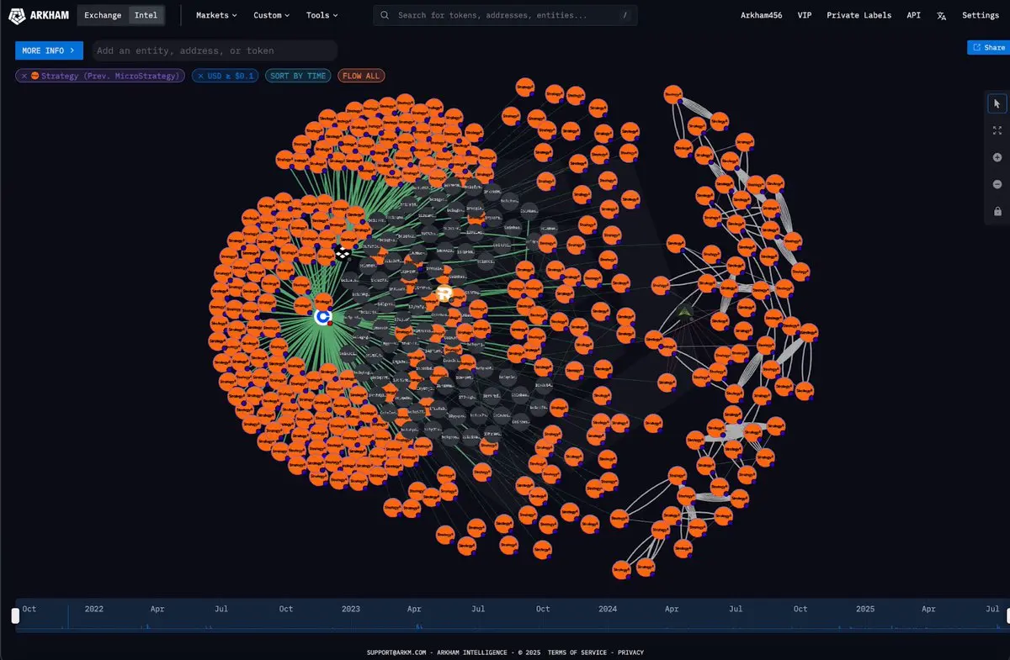The height and width of the screenshot is (660, 1010).
Task: Click the Strategy (Prev. MicroStrategy) chip label
Action: pyautogui.click(x=112, y=76)
